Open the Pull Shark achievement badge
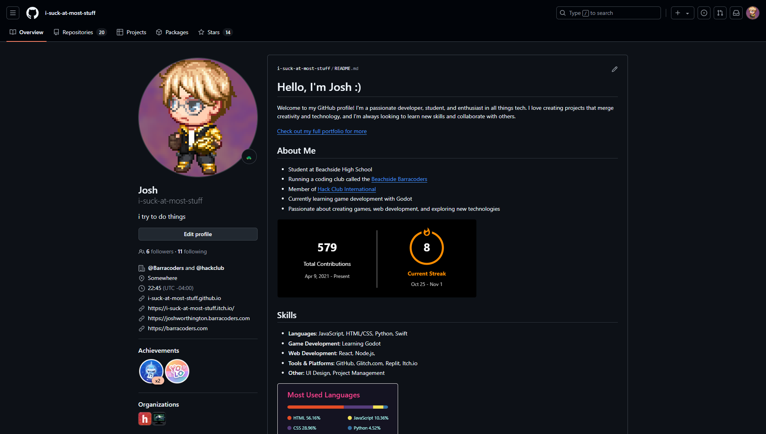This screenshot has width=766, height=434. [x=151, y=371]
